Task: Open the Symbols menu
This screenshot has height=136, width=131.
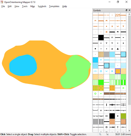Action: coord(42,6)
